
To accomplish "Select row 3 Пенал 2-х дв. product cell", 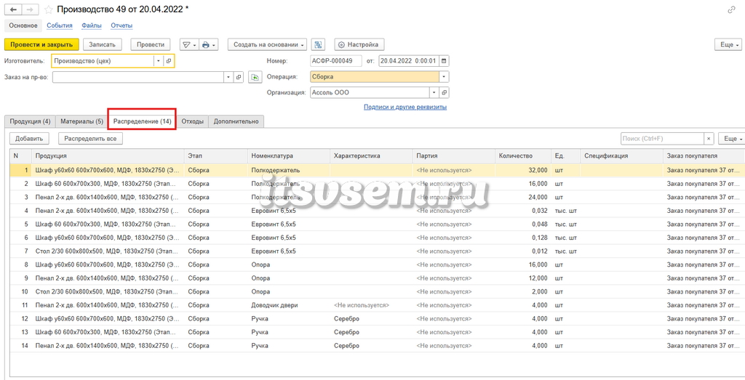I will click(108, 197).
